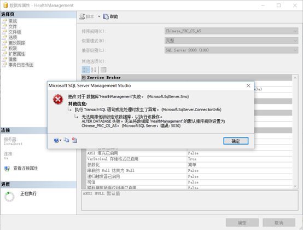This screenshot has height=230, width=303.
Task: Click the property pages icon in grid toolbar
Action: [103, 70]
